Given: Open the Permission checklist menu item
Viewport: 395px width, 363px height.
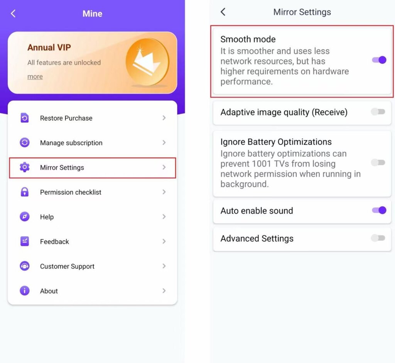Looking at the screenshot, I should click(x=71, y=192).
